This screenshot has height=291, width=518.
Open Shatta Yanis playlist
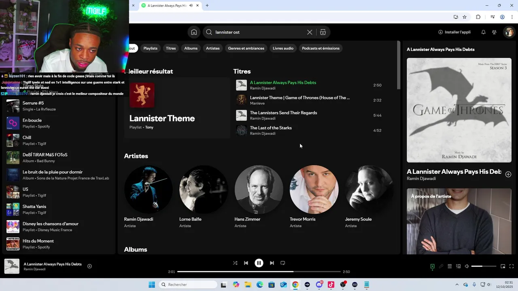[59, 209]
